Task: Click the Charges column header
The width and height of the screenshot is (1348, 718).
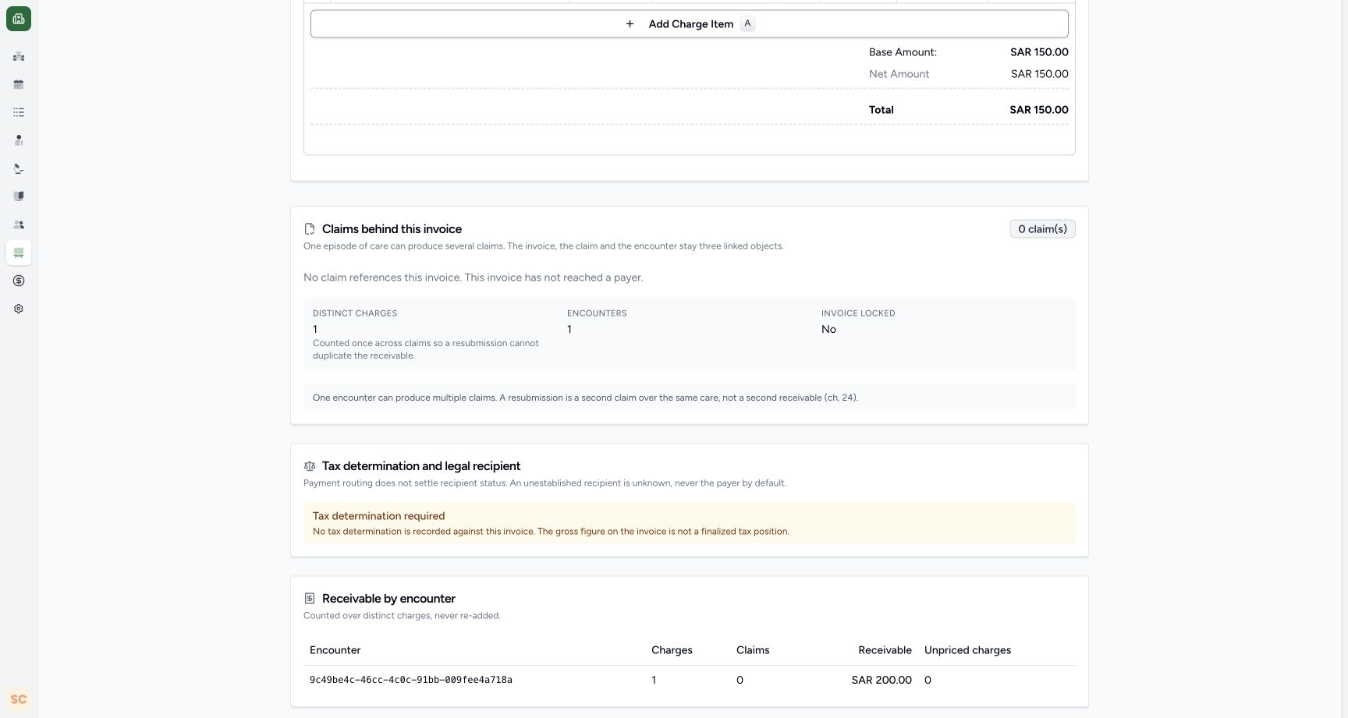Action: 672,650
